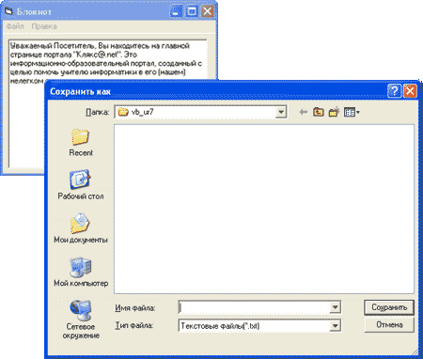
Task: Go to Рабочий стол location
Action: coord(81,185)
